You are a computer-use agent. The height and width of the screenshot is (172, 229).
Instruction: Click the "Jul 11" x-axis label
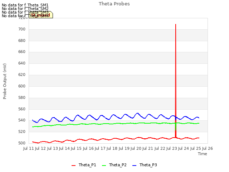(29, 148)
